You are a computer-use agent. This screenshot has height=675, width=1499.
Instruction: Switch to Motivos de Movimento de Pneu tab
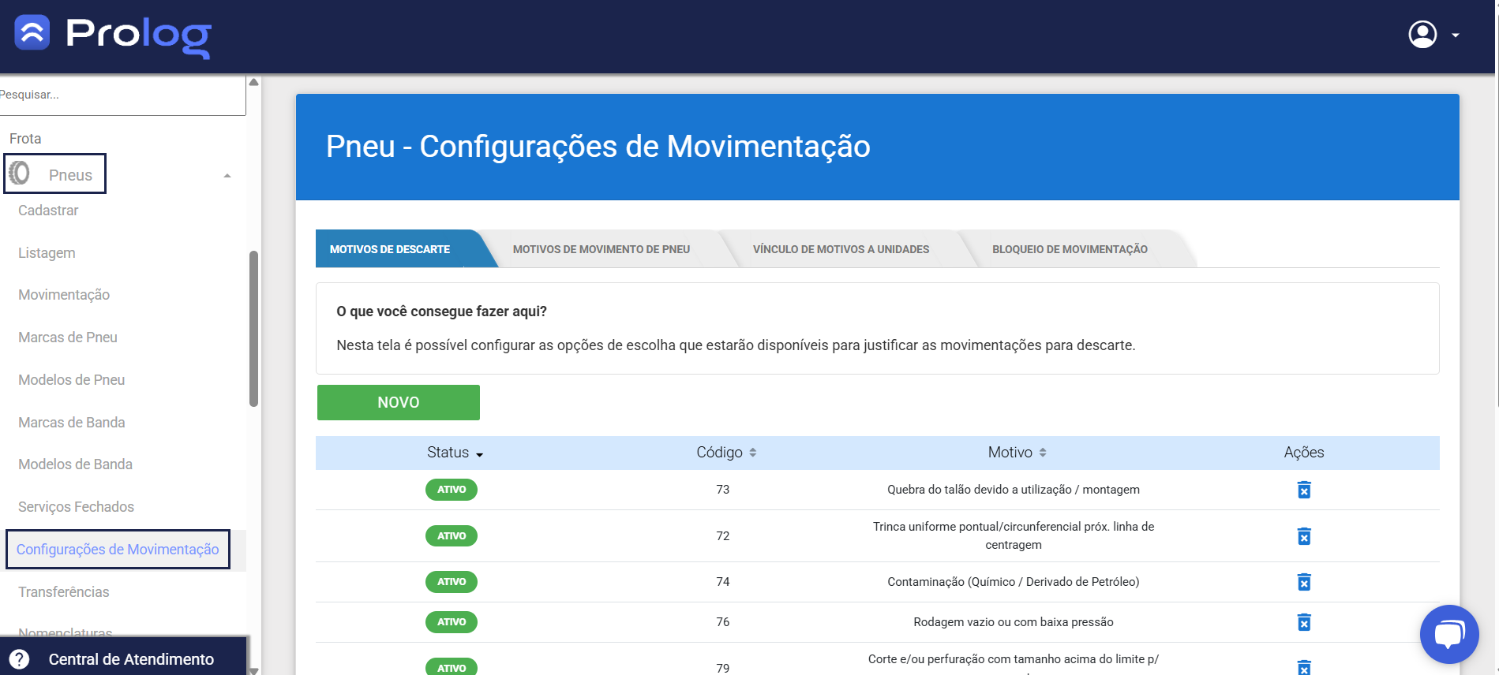(601, 249)
